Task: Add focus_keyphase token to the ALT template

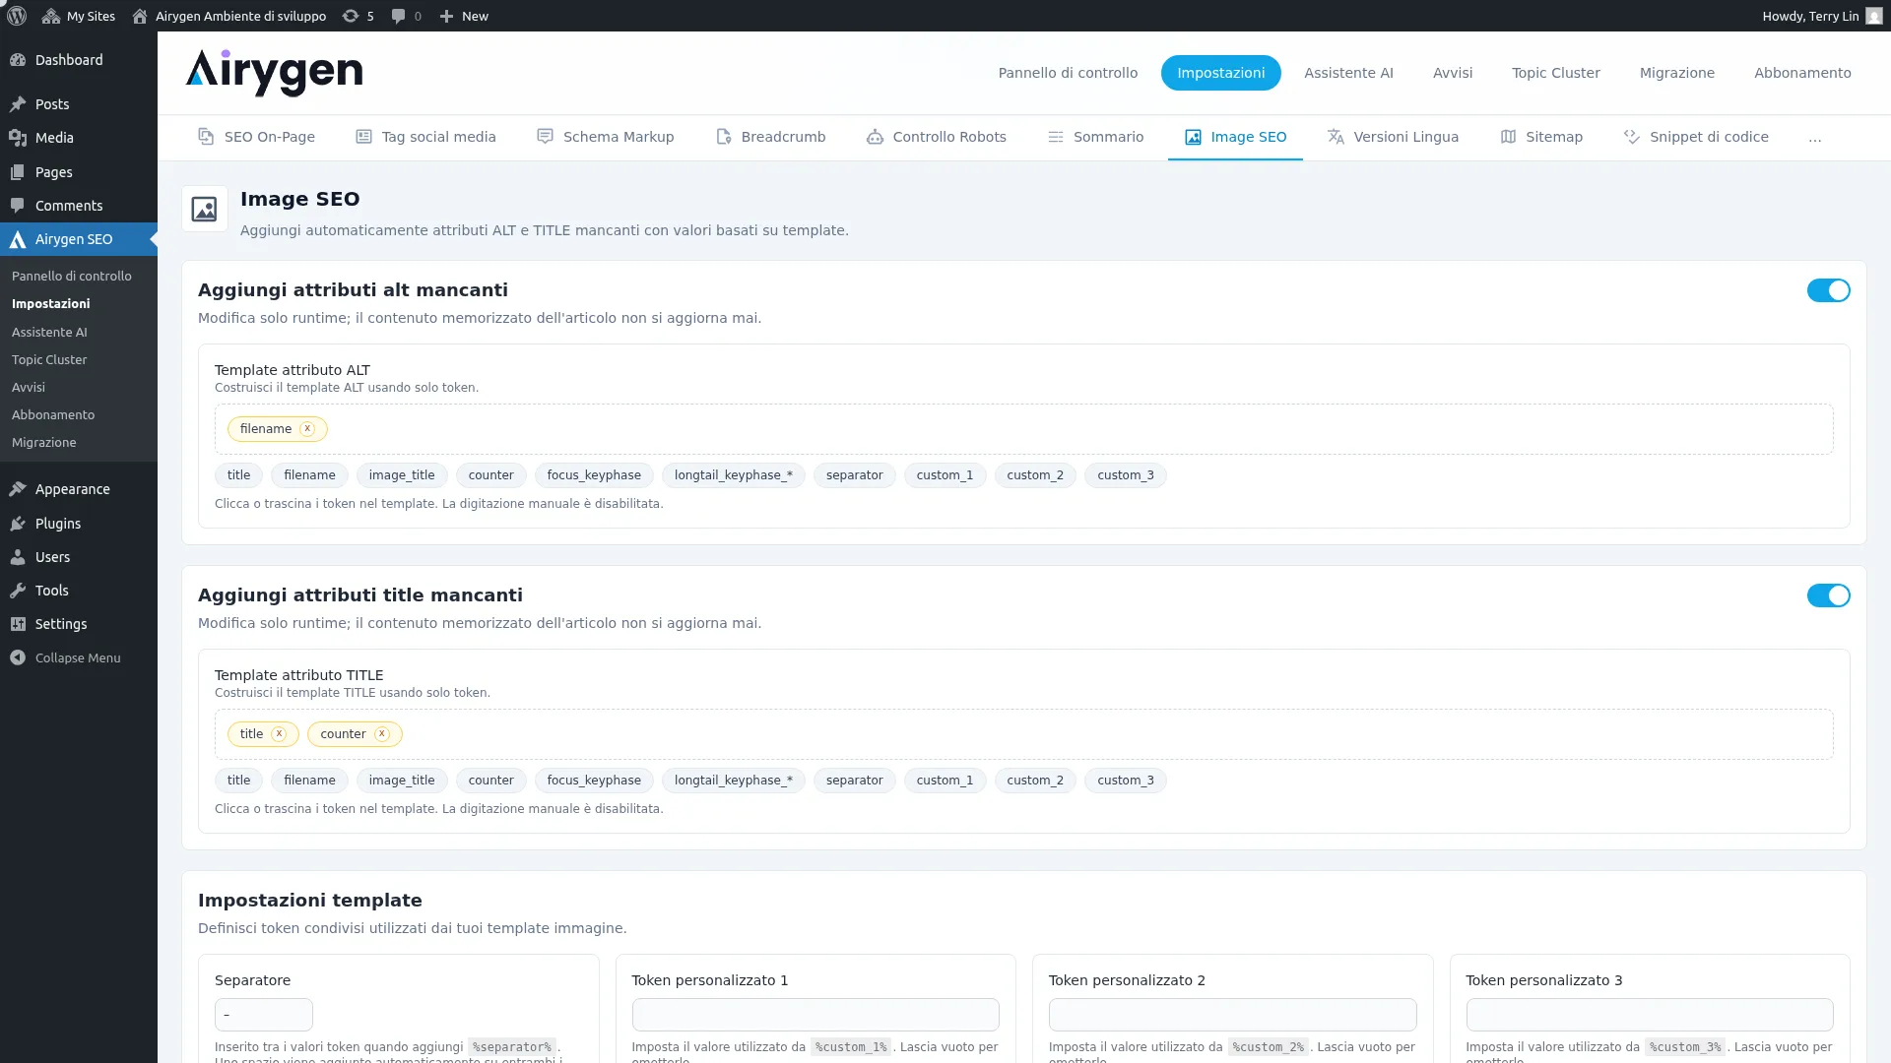Action: 594,475
